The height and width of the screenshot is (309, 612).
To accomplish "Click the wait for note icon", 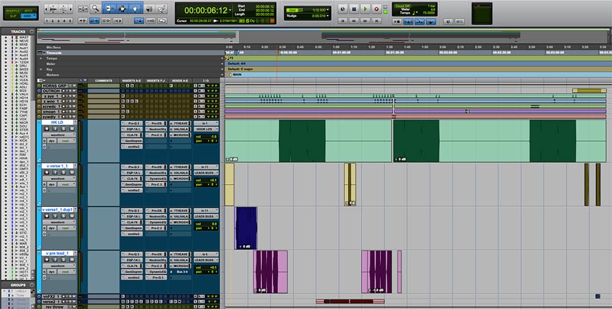I will (x=397, y=22).
